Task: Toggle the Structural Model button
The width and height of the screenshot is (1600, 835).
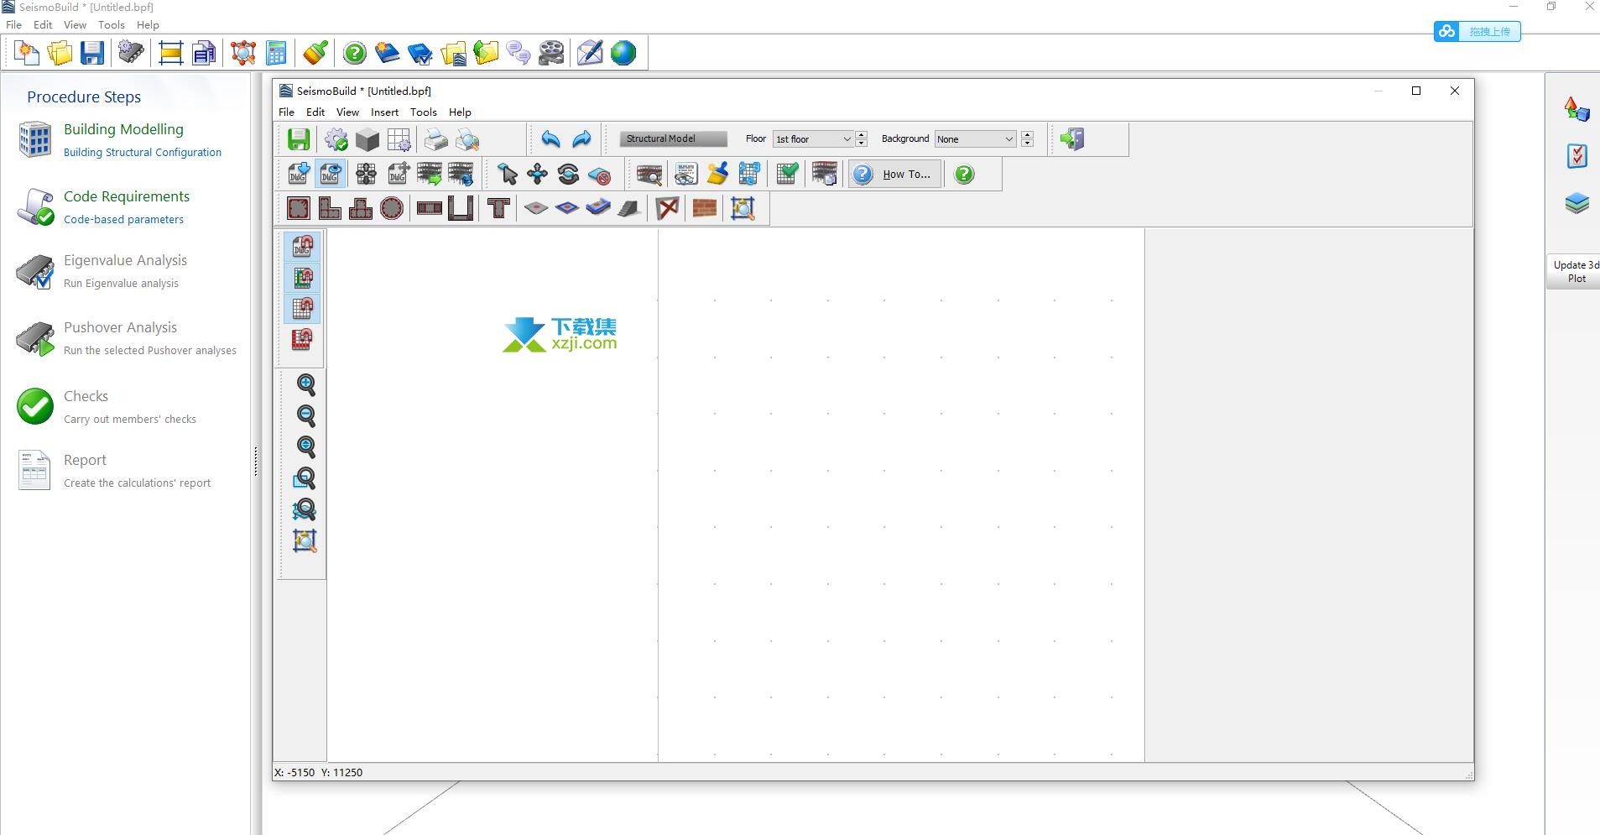Action: coord(673,138)
